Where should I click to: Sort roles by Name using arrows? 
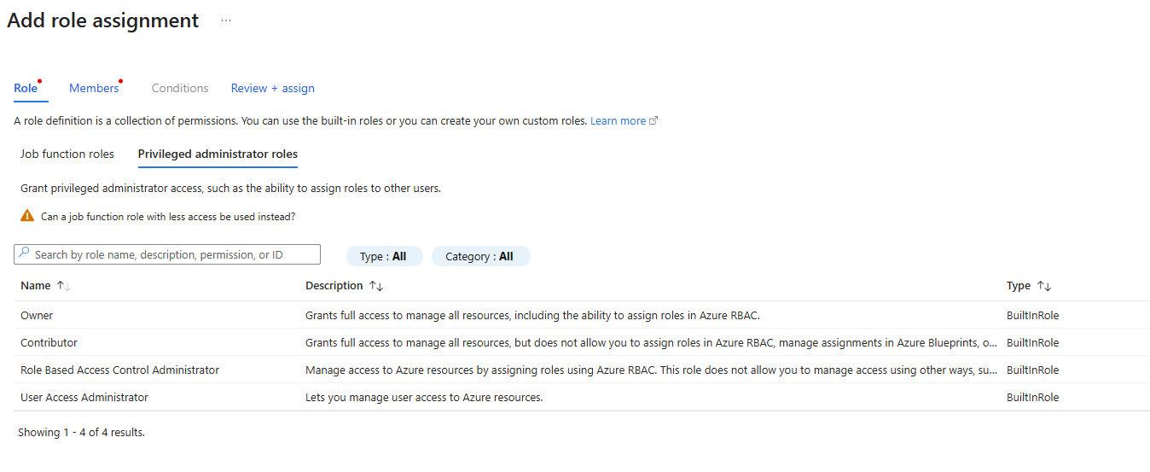tap(64, 286)
